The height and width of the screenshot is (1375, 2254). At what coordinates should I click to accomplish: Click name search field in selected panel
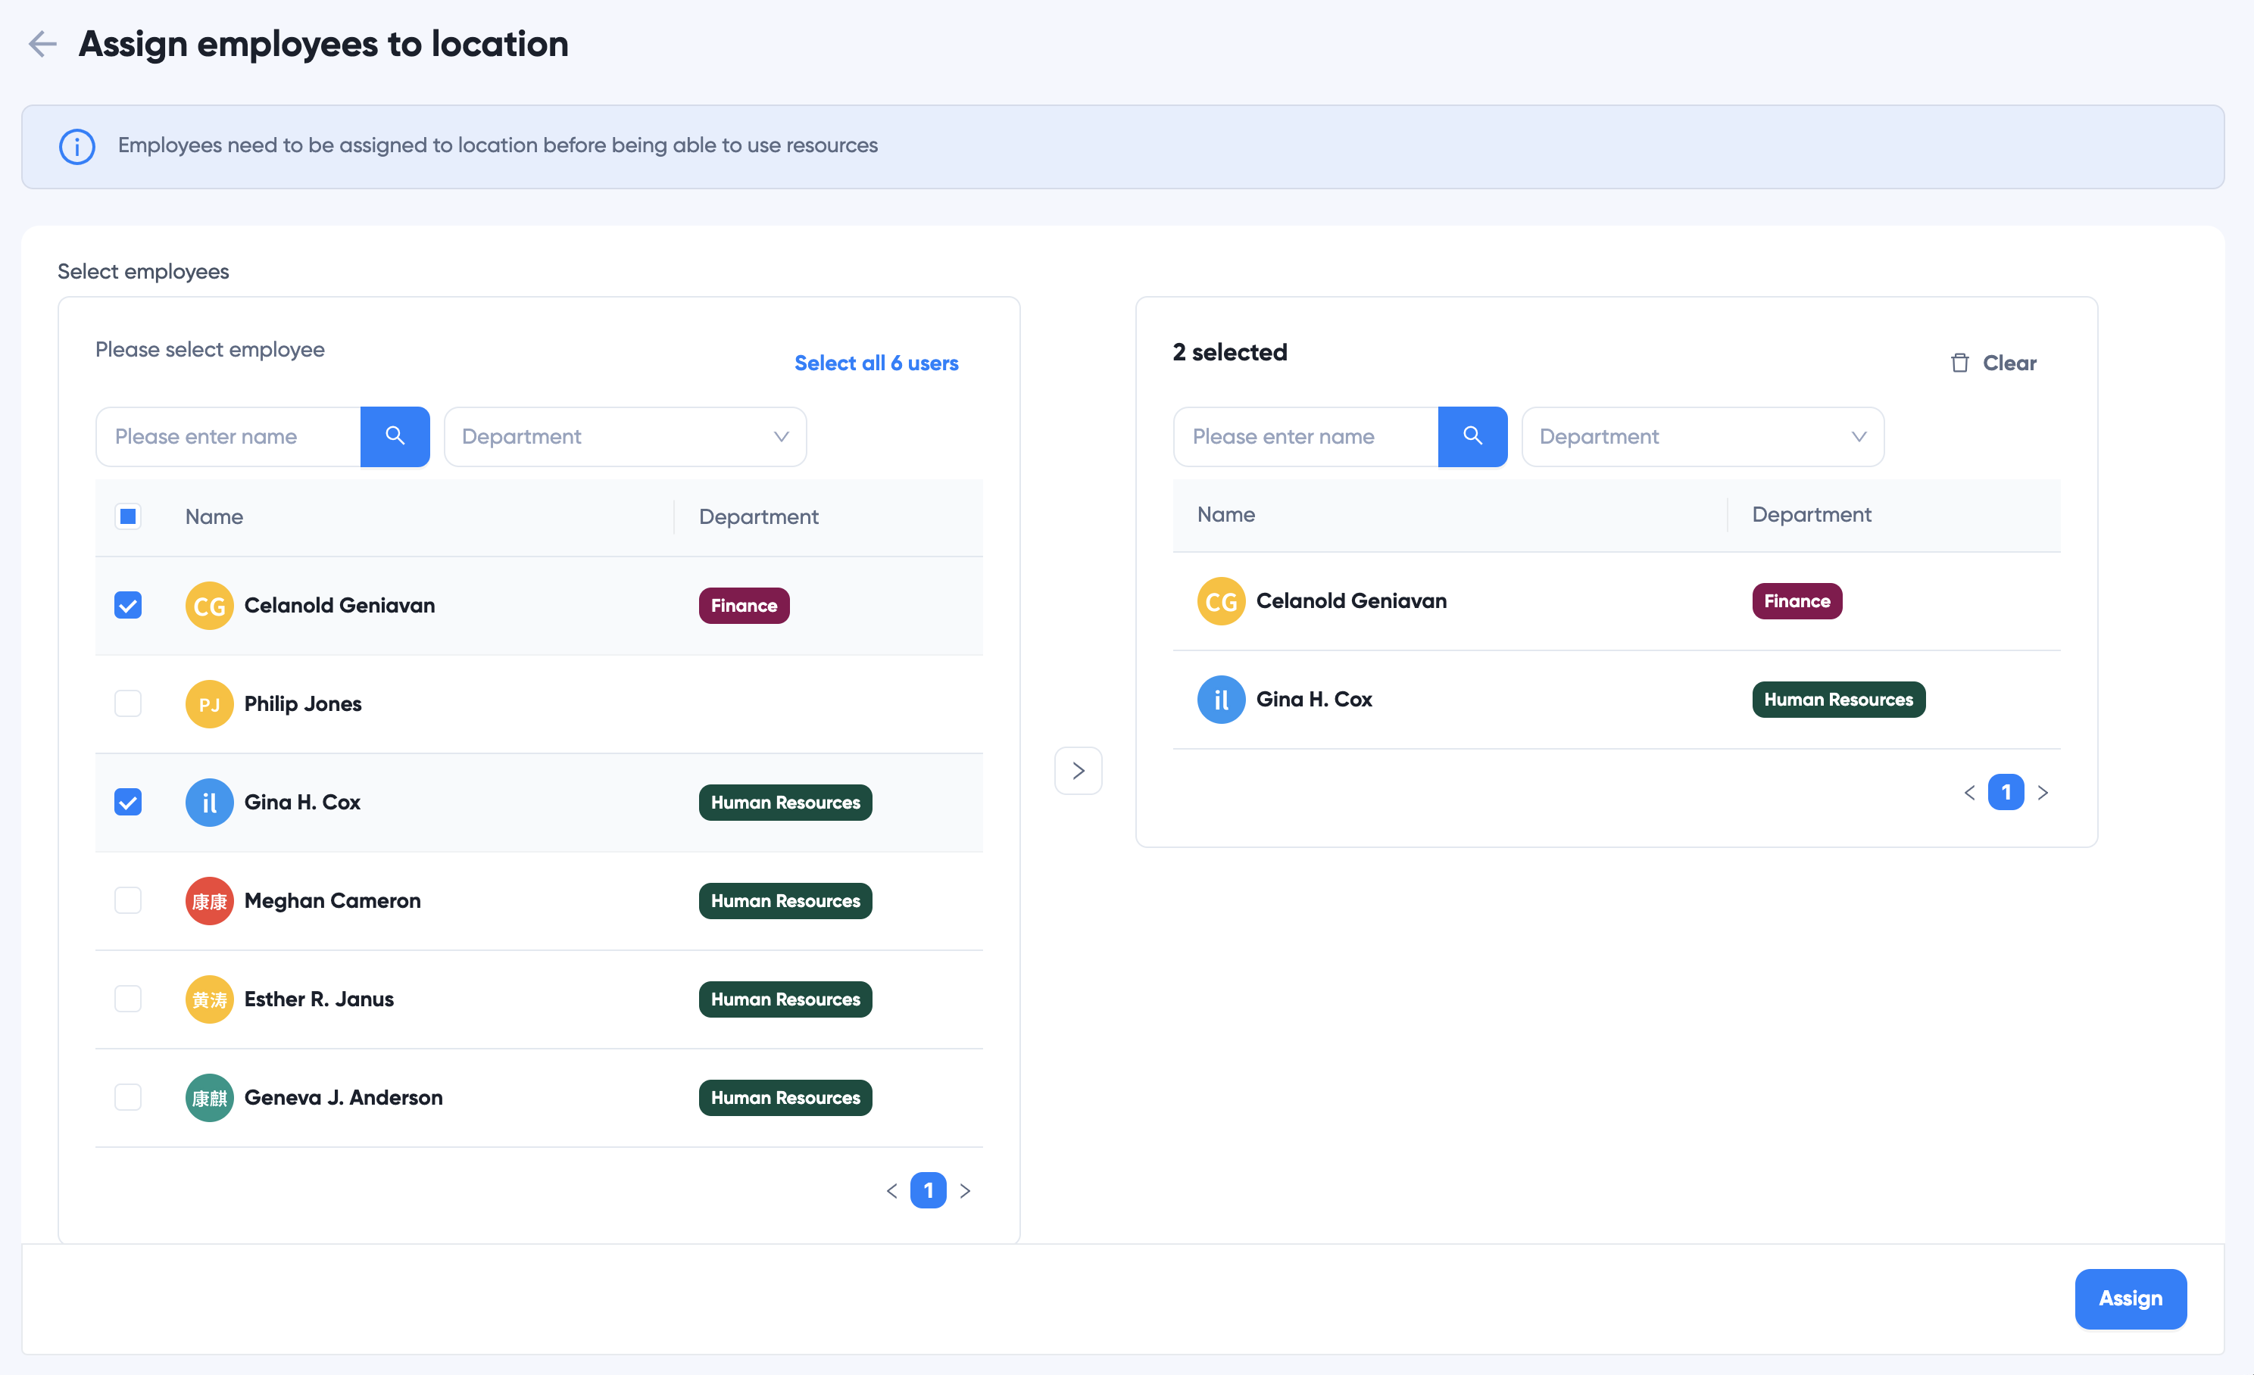1307,436
